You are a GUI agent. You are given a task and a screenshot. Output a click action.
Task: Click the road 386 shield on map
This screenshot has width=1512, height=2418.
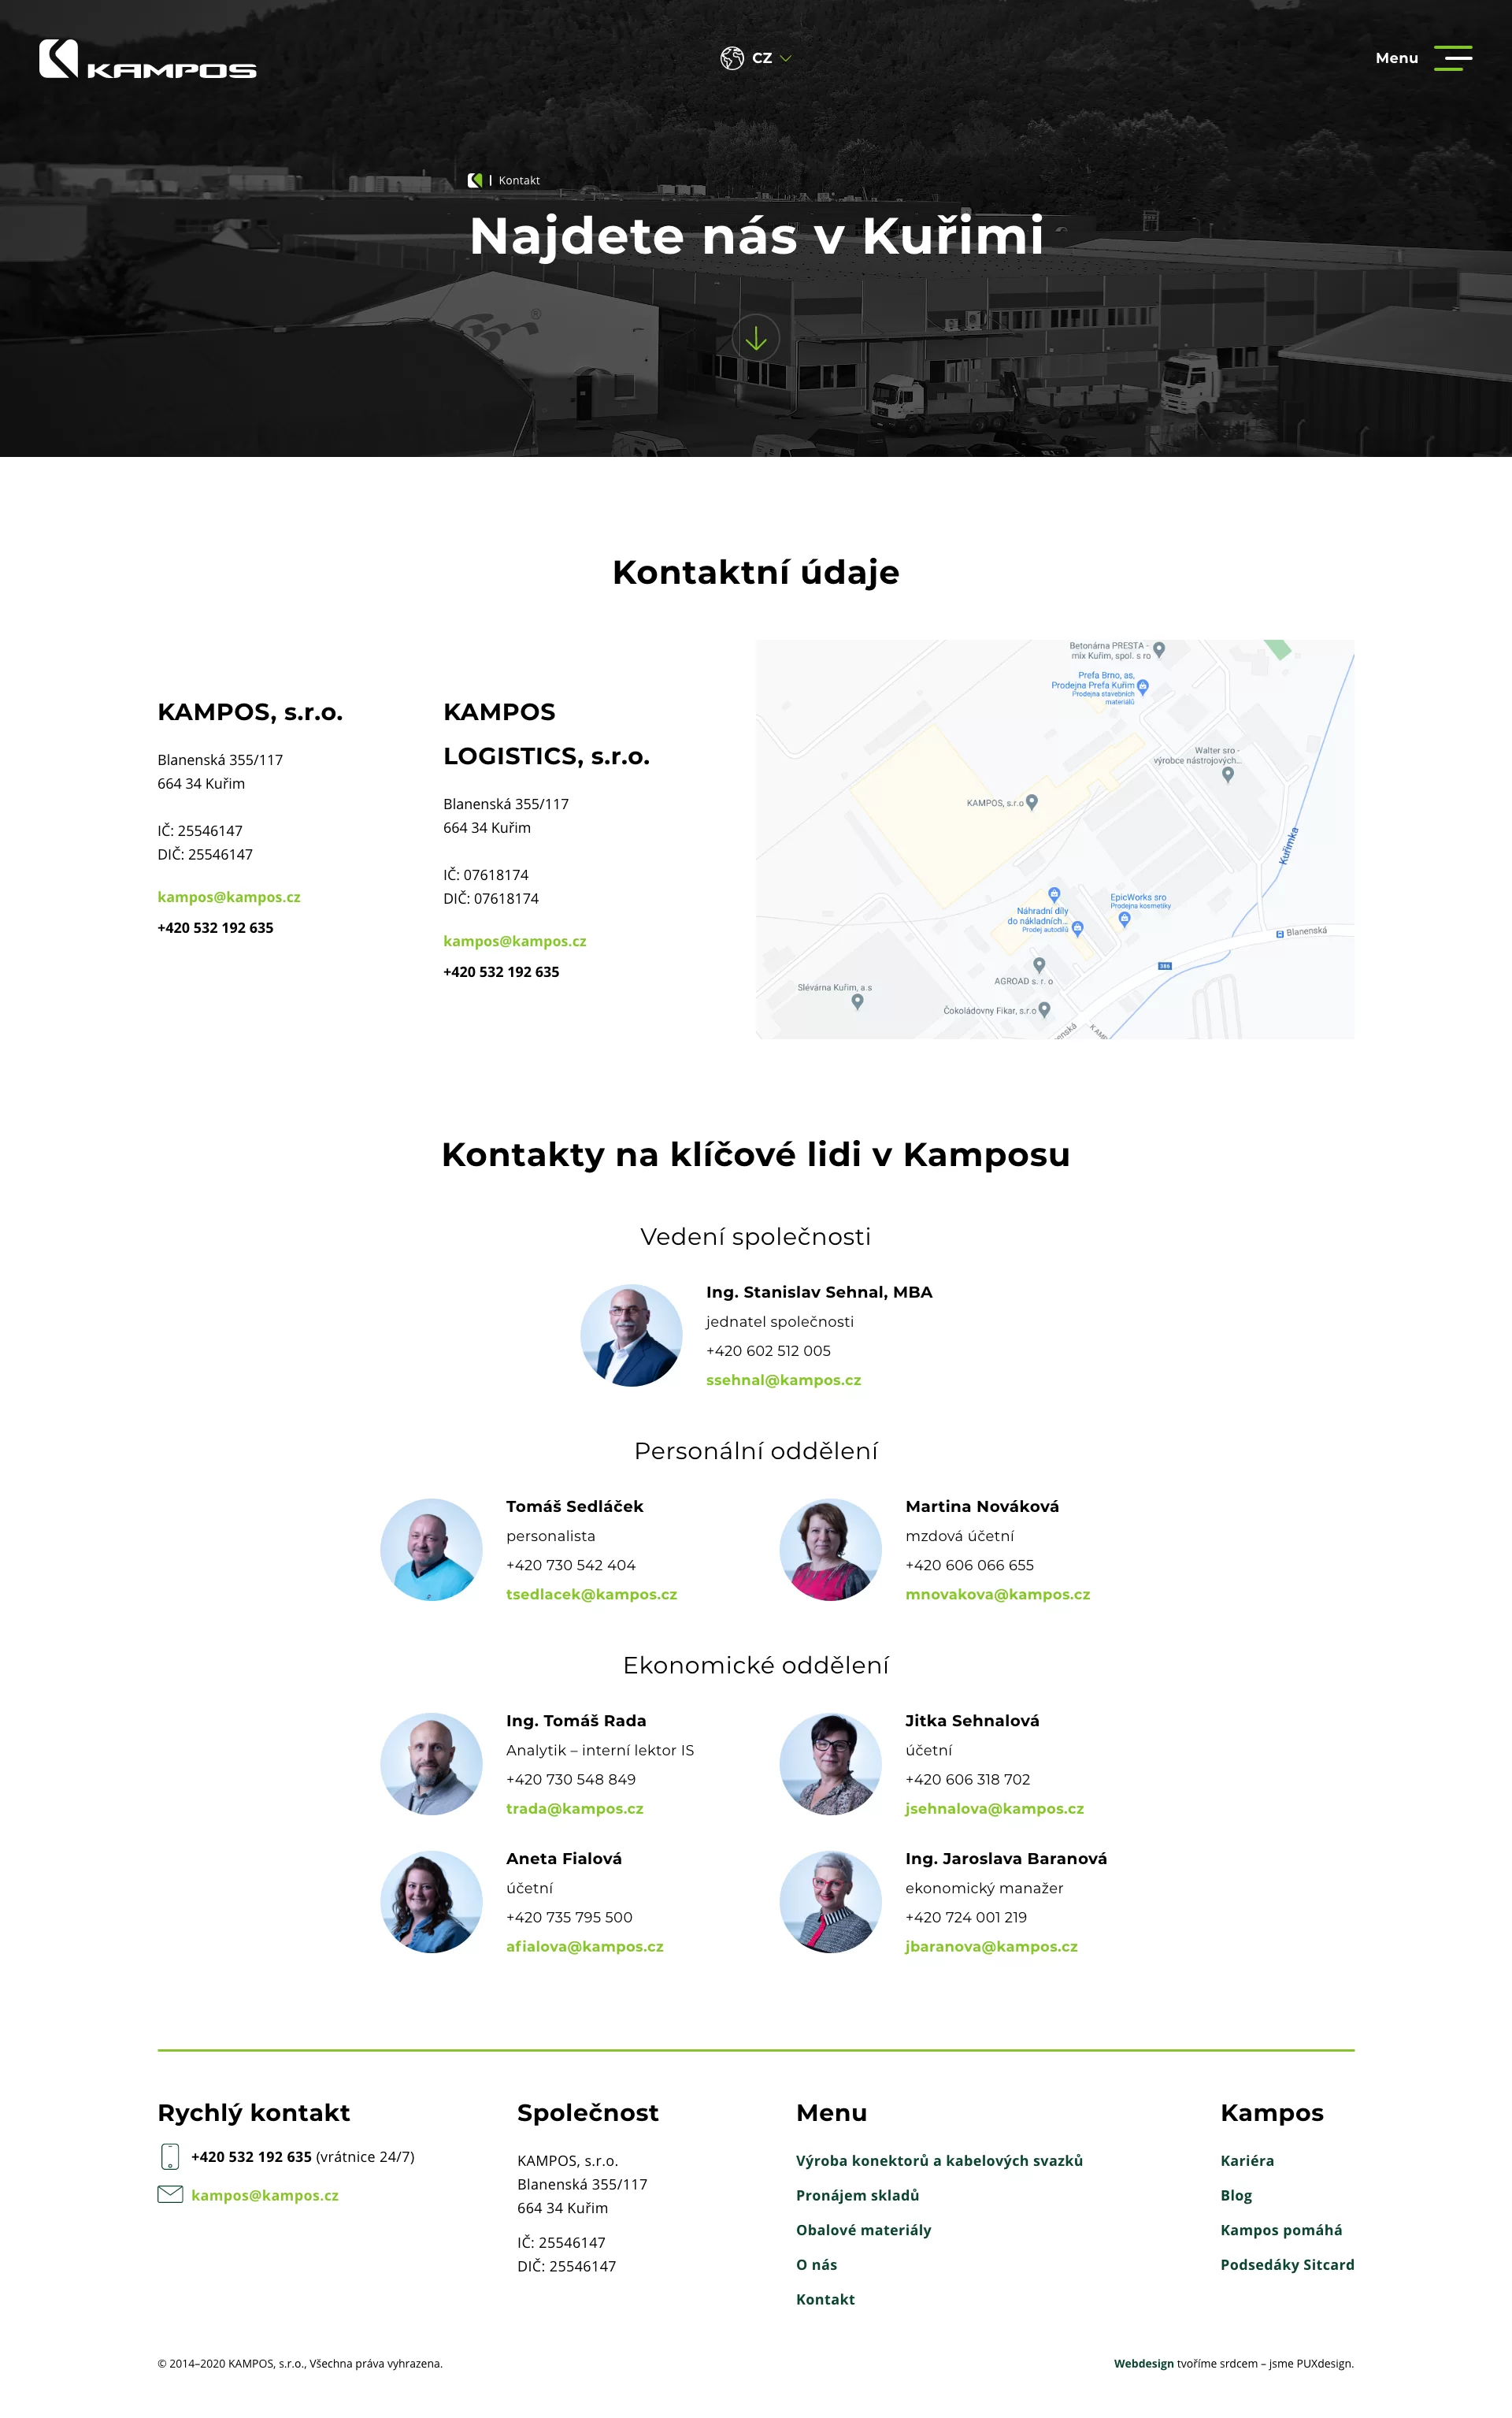1165,965
